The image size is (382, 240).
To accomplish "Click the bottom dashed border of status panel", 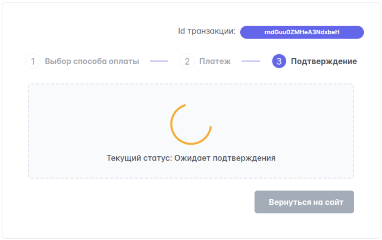I will click(x=191, y=178).
